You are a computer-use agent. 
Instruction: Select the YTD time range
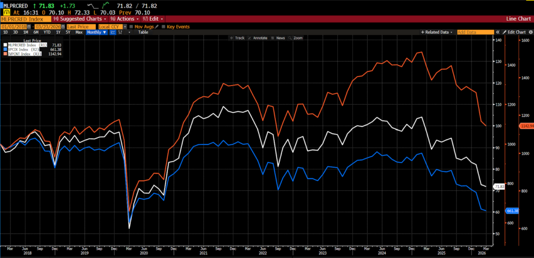coord(47,32)
